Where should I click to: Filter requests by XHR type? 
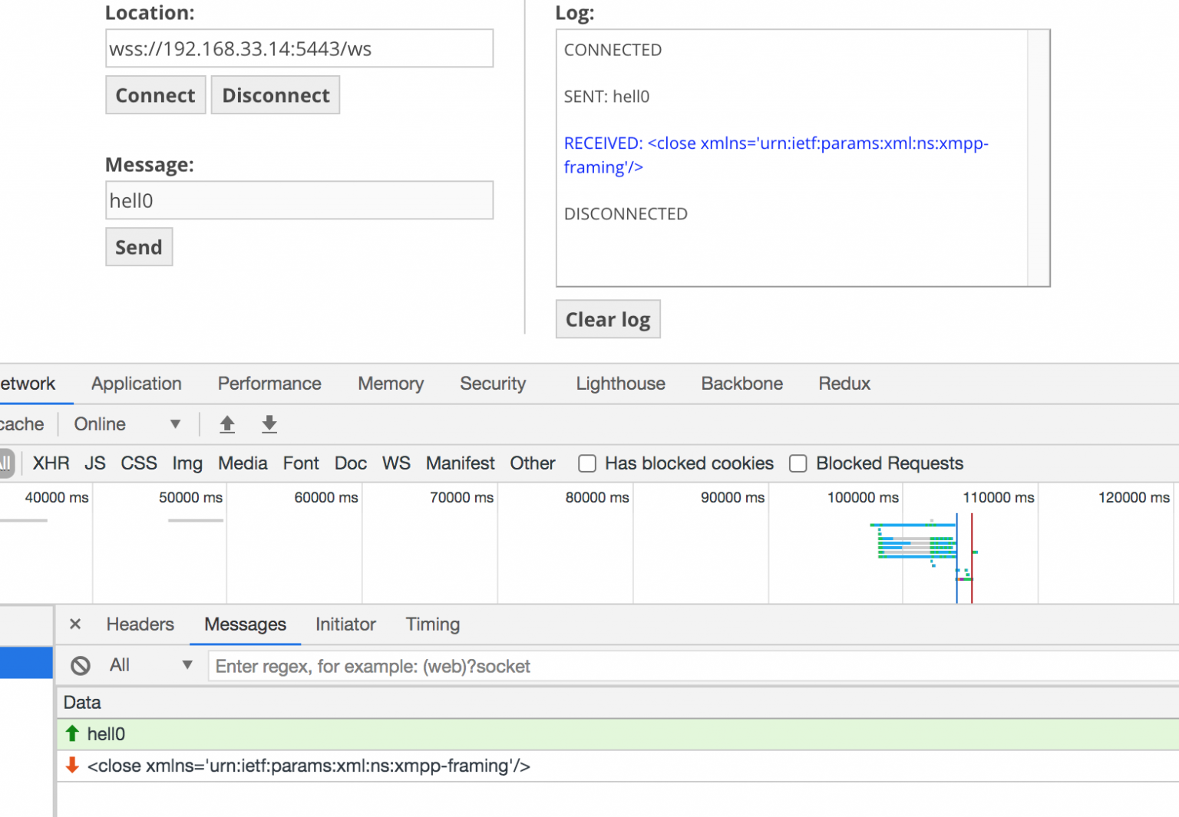click(x=51, y=463)
